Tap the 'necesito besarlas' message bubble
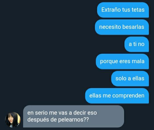The height and width of the screenshot is (130, 154). click(122, 27)
